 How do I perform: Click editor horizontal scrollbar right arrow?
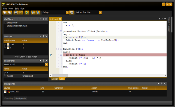tap(165, 76)
